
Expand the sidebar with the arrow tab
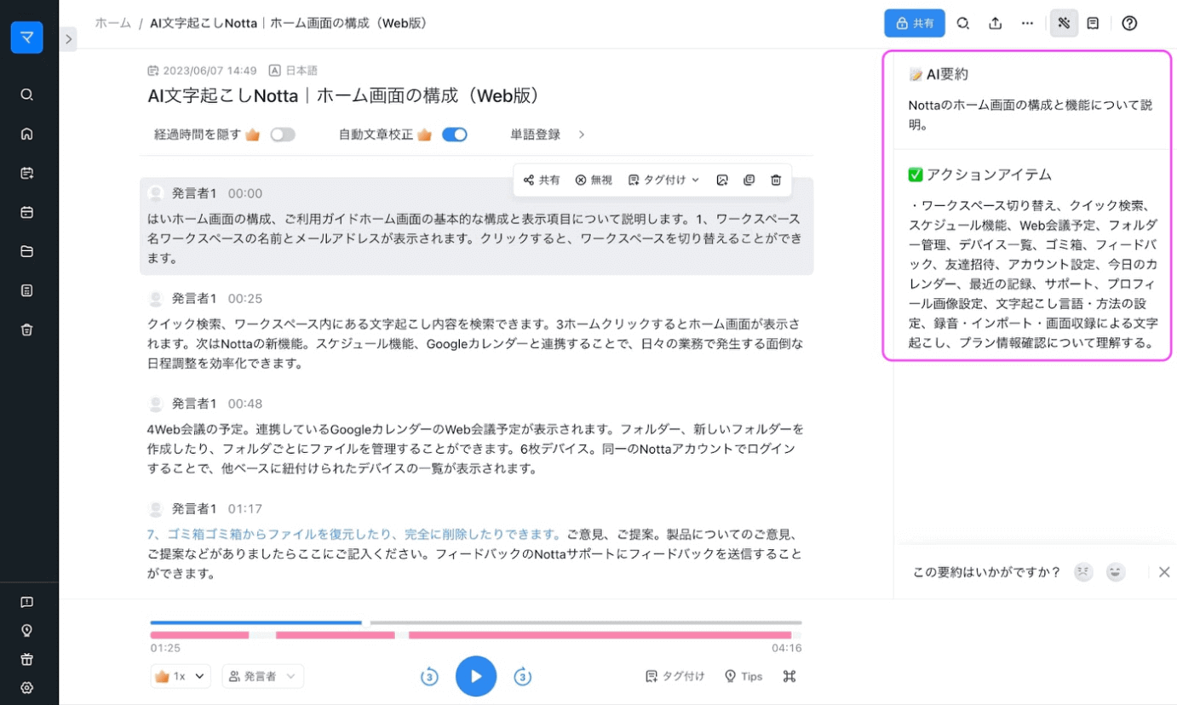[69, 38]
